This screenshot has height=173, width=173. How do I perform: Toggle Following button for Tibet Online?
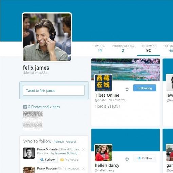pos(145,88)
